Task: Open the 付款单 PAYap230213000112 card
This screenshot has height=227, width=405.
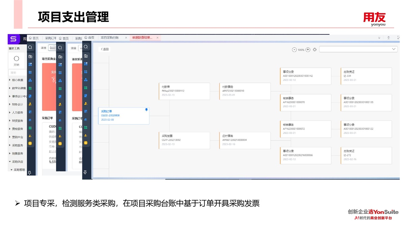Action: (x=184, y=91)
